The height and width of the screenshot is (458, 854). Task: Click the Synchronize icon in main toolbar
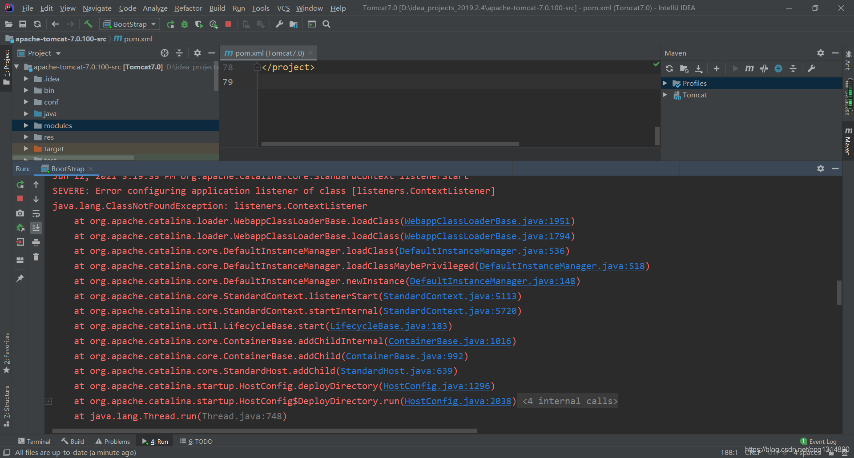point(37,24)
